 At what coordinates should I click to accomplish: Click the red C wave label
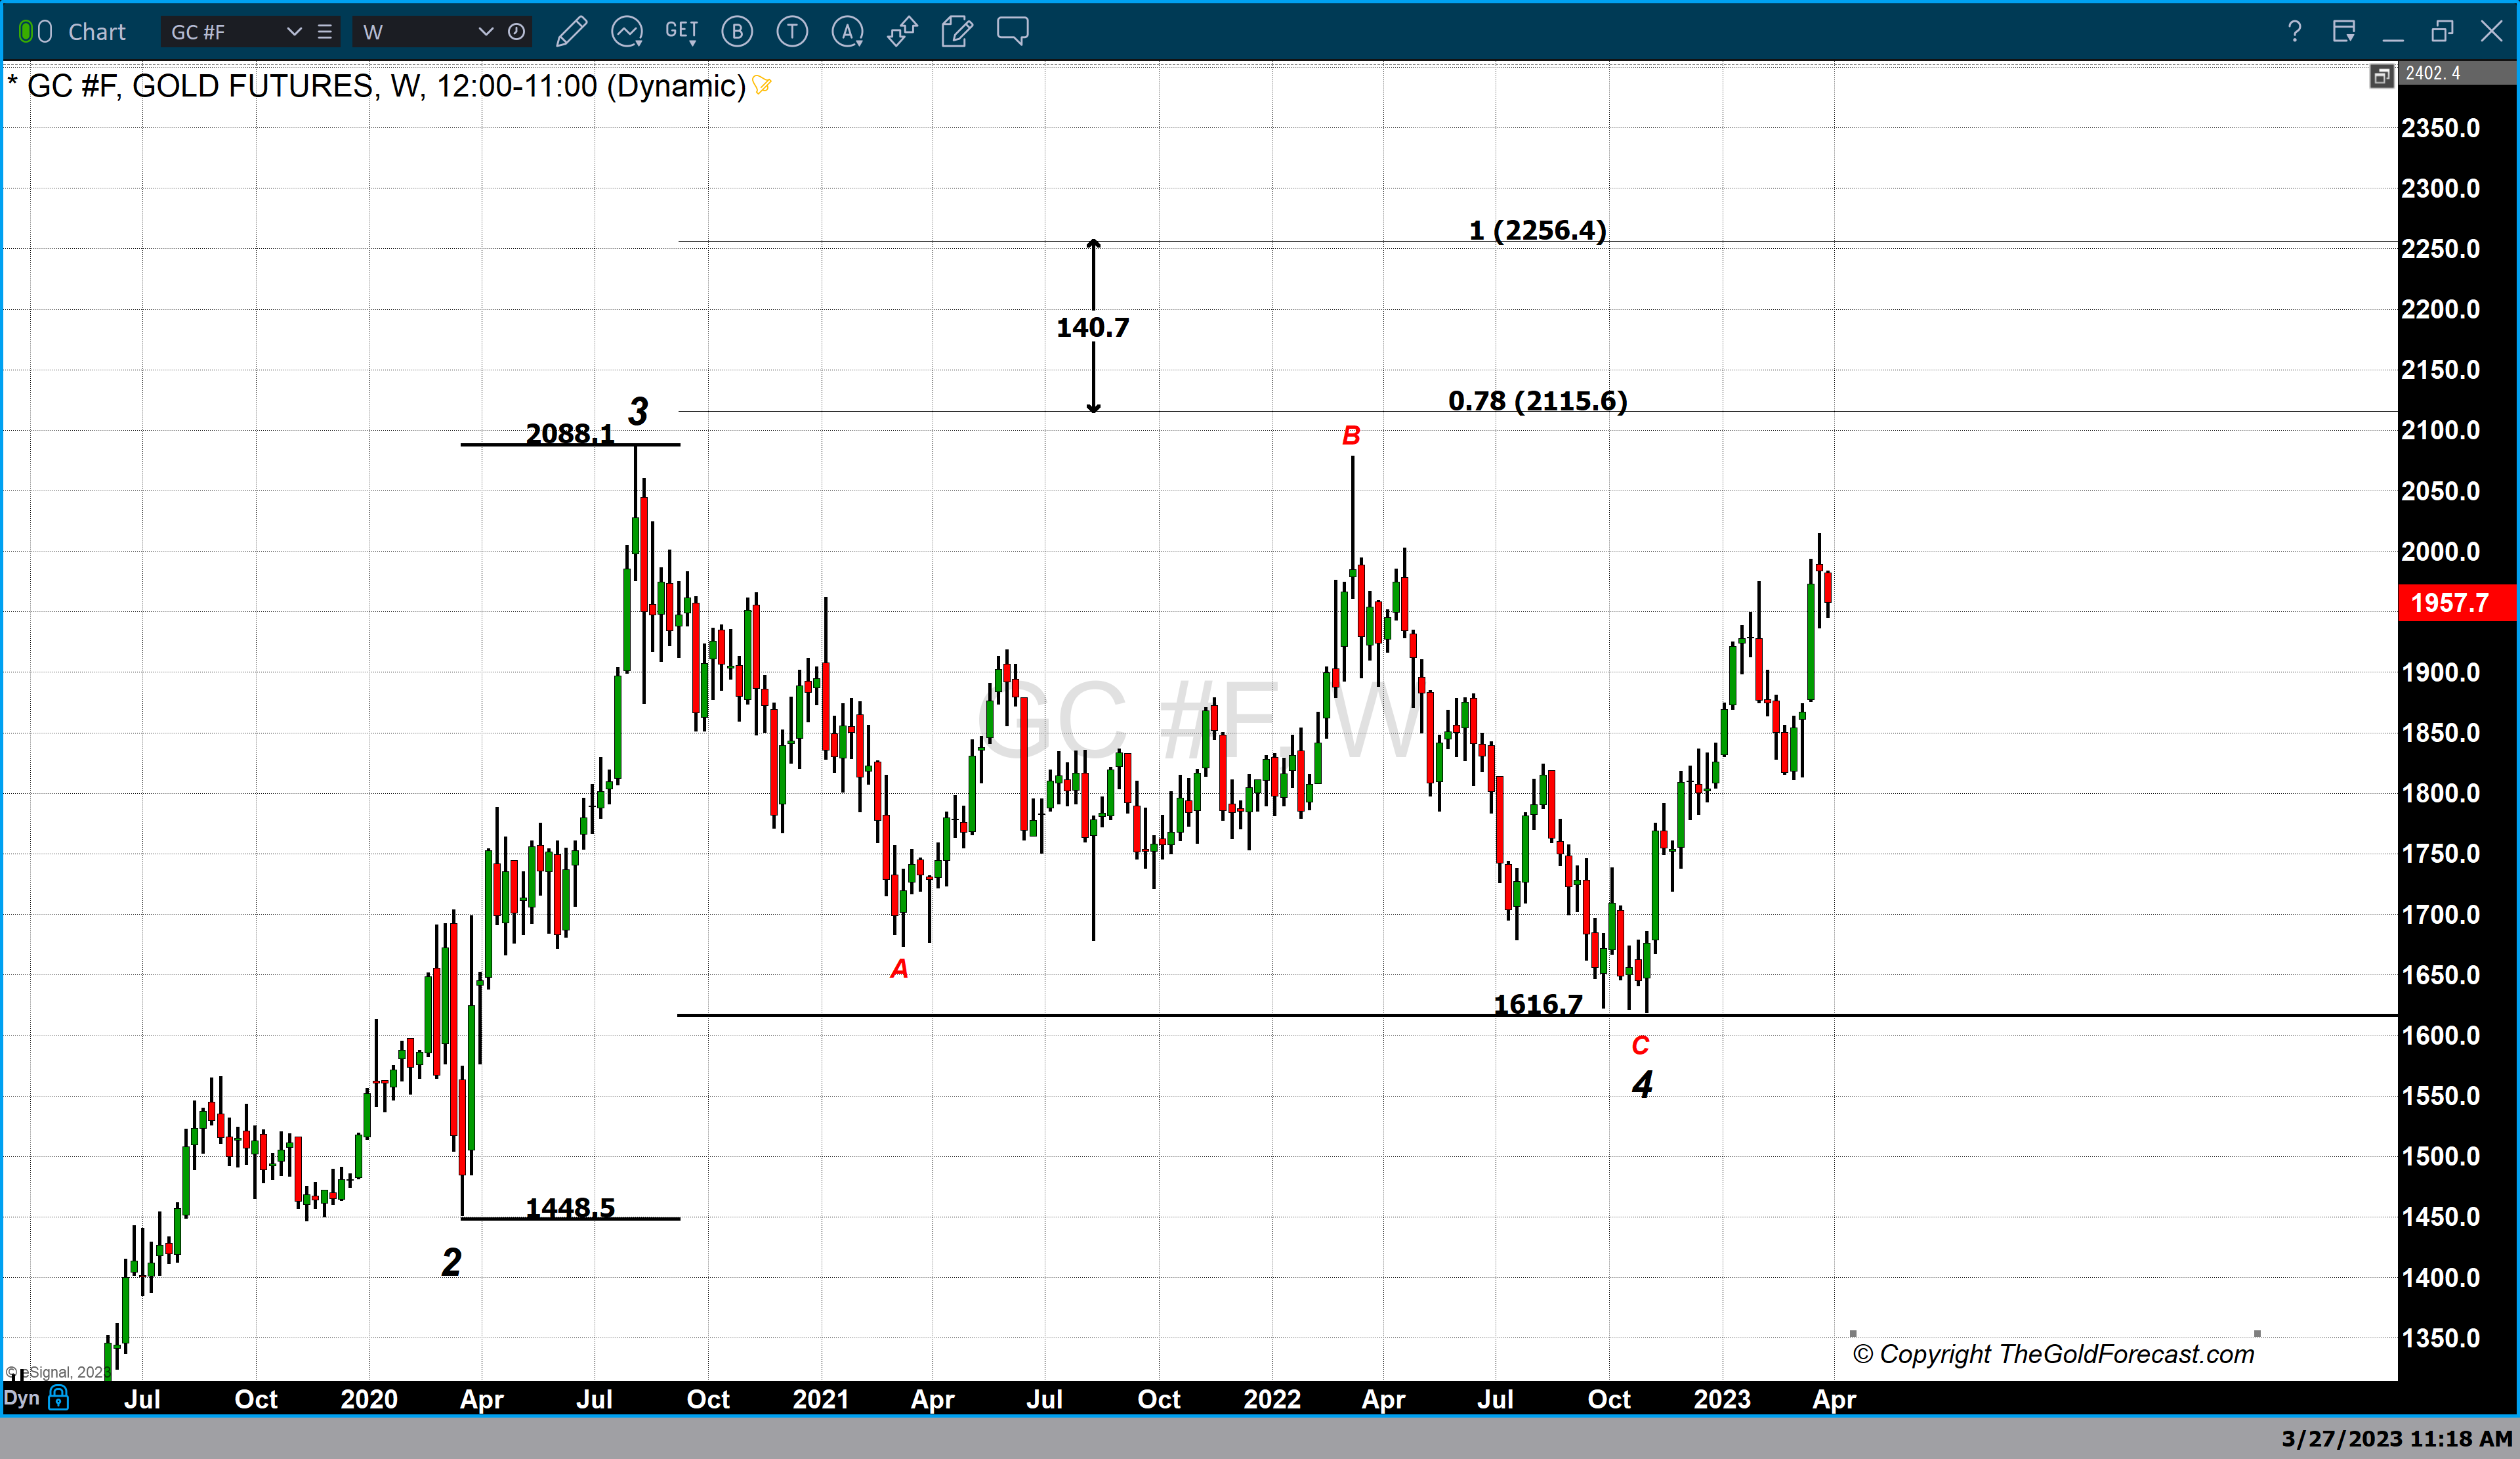(x=1640, y=1046)
